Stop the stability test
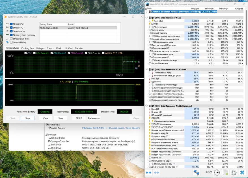 pos(27,118)
